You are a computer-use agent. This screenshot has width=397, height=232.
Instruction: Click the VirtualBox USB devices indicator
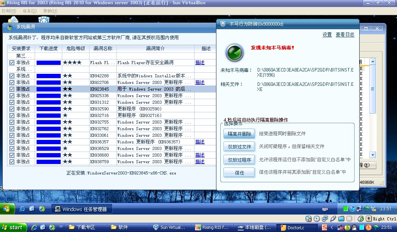[x=333, y=219]
